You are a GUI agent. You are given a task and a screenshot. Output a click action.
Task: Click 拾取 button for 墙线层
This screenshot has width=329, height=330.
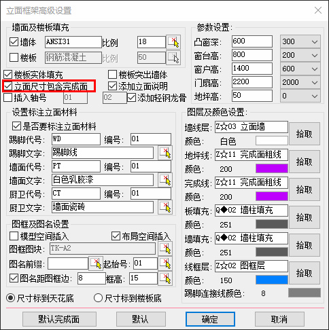click(x=305, y=134)
